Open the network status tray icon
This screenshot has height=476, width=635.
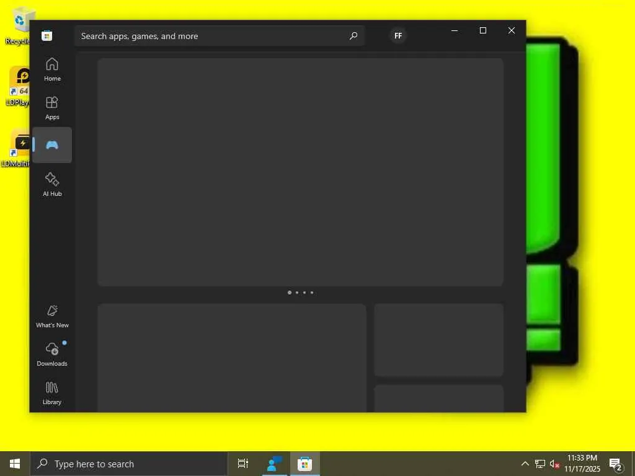click(540, 464)
